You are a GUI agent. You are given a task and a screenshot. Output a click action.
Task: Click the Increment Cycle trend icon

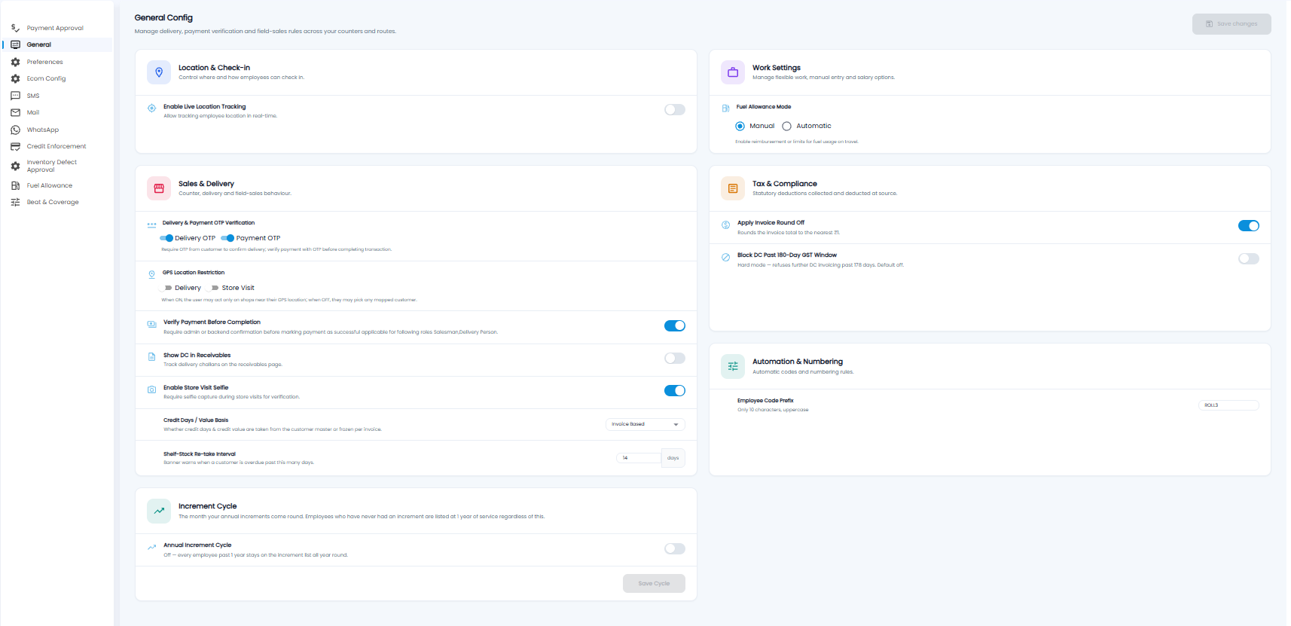pyautogui.click(x=159, y=511)
